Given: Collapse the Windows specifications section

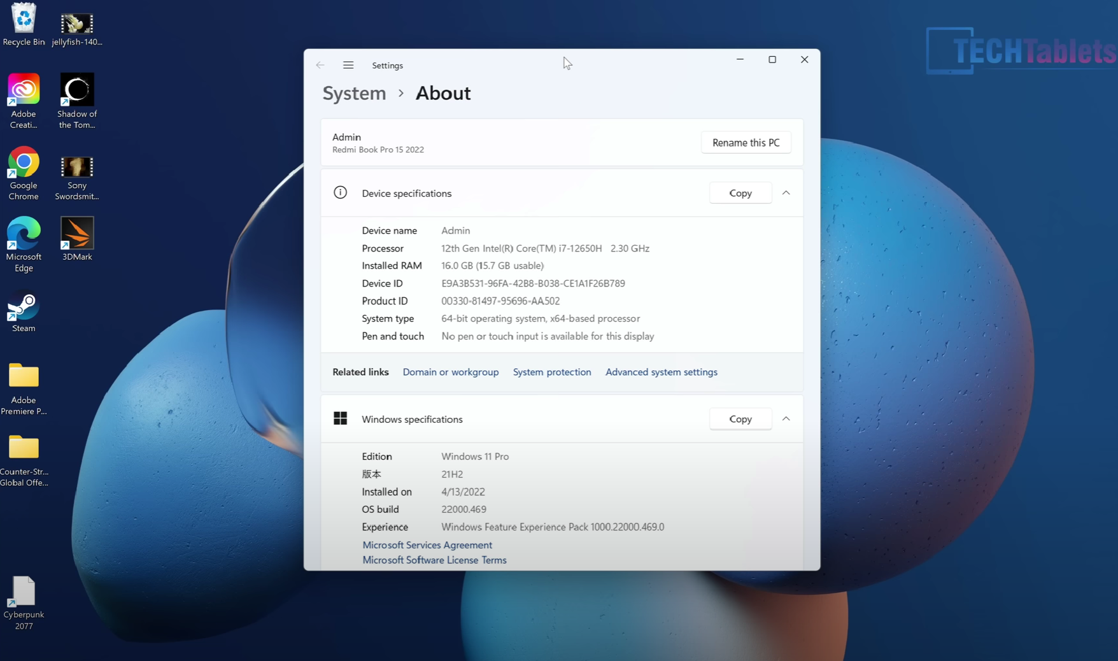Looking at the screenshot, I should tap(786, 419).
